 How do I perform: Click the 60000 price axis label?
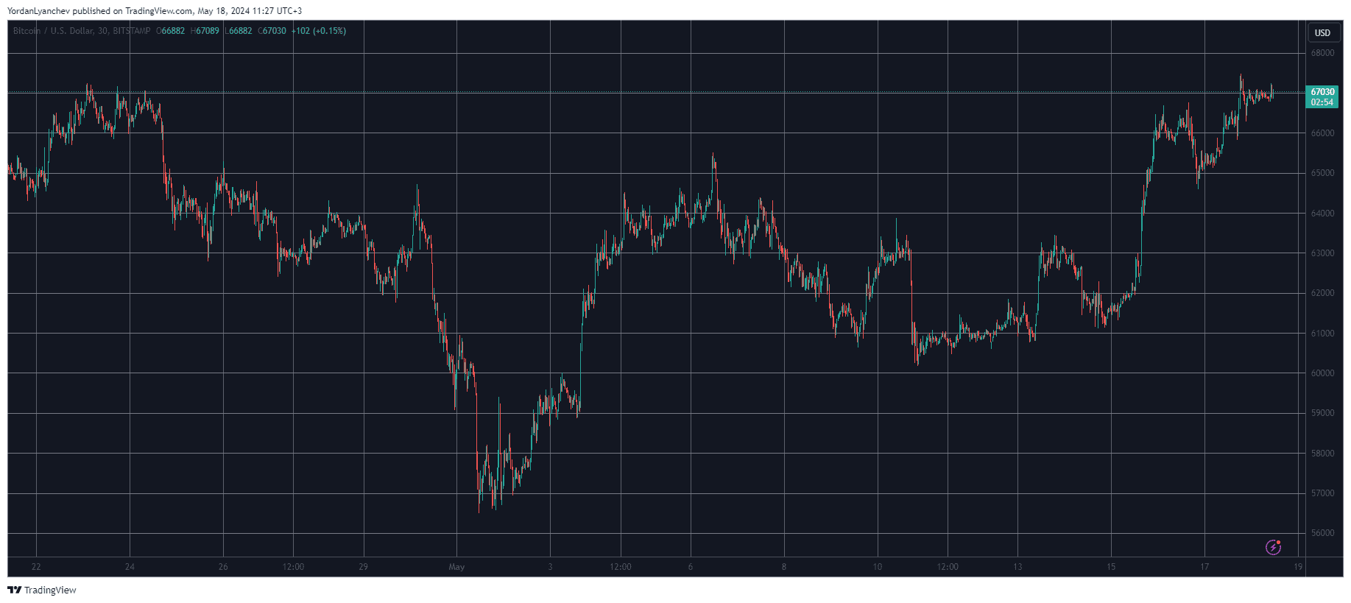click(1322, 373)
